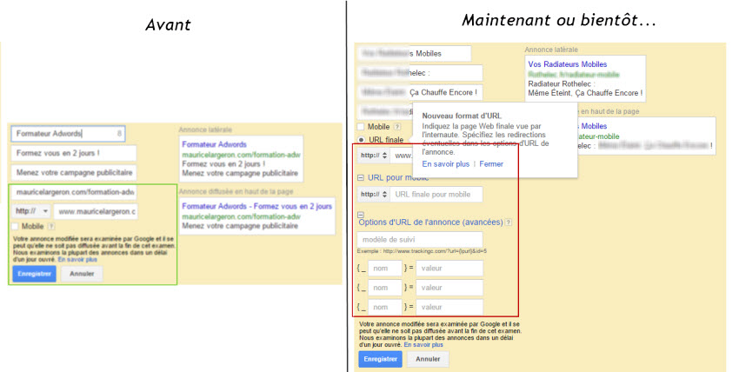Click 'Même Éteint, Ça Chauffe Encore !' side preview text
Screen dimensions: 739x372
tap(585, 93)
